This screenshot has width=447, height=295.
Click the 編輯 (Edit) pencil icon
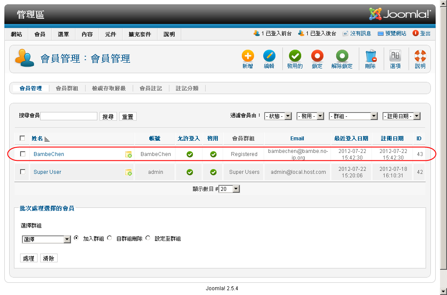[x=269, y=57]
